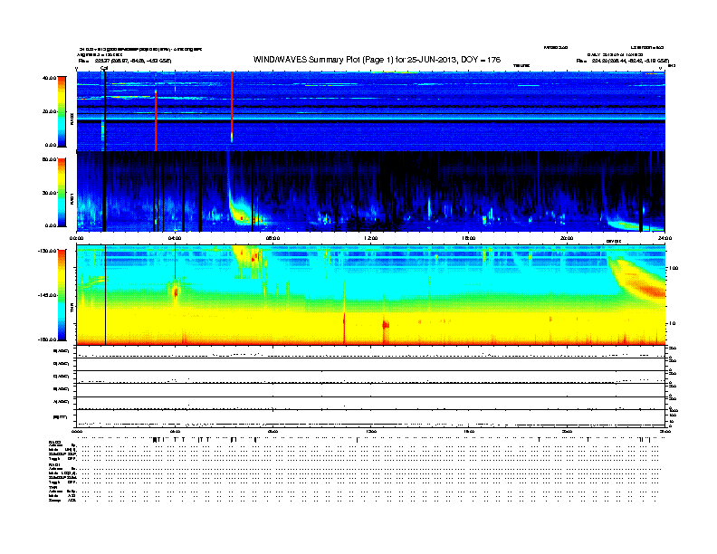Click the 04:00 label under the RAD1 panel
The width and height of the screenshot is (717, 554).
(175, 238)
